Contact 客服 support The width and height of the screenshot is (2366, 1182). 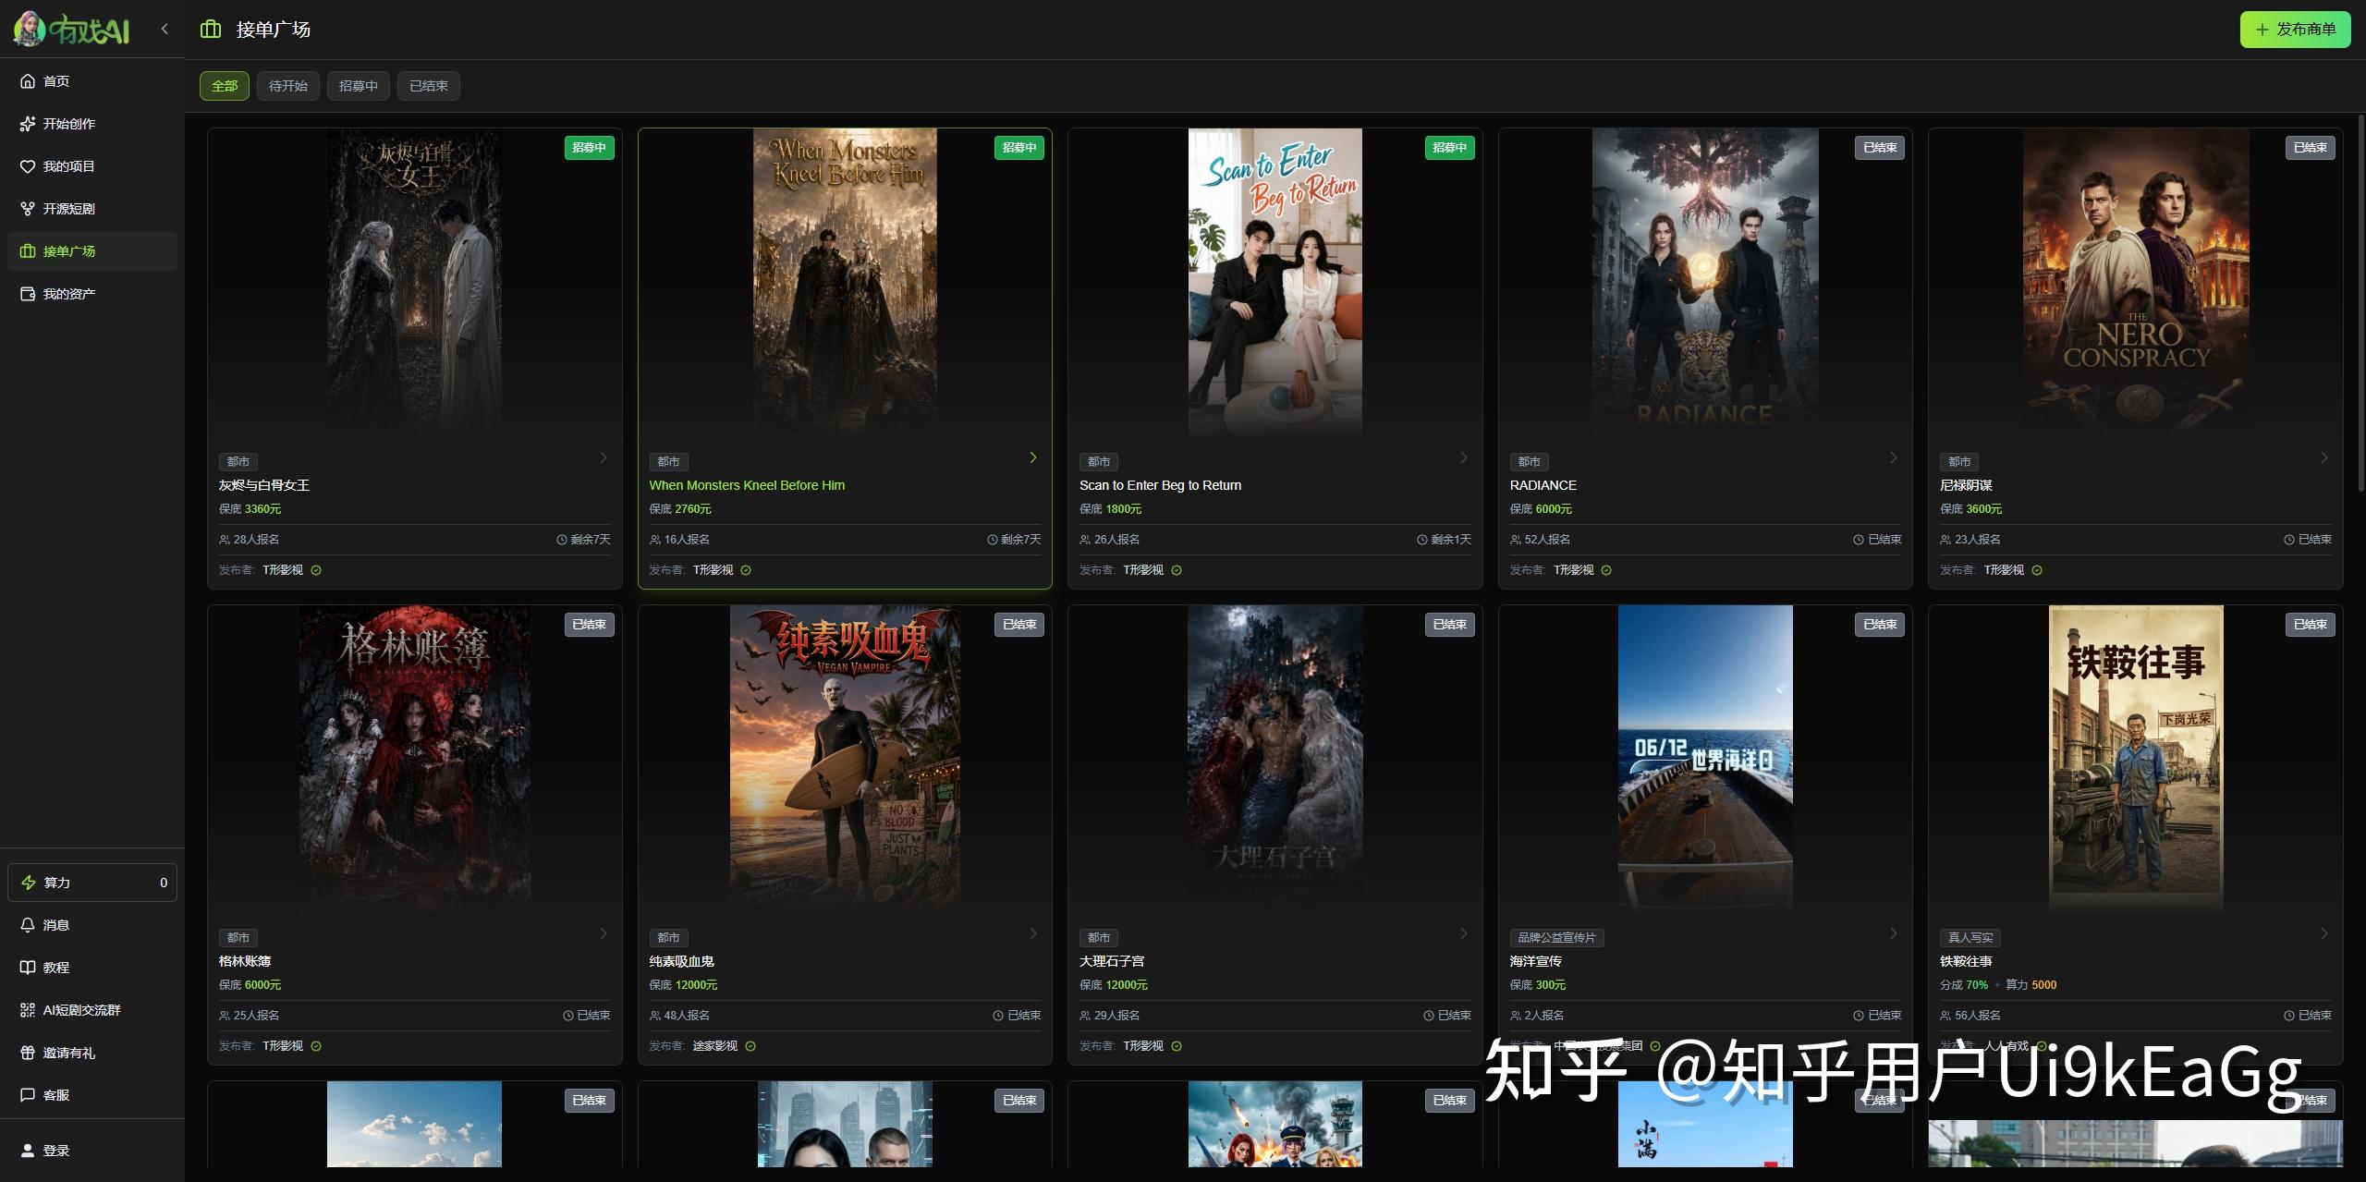[92, 1095]
